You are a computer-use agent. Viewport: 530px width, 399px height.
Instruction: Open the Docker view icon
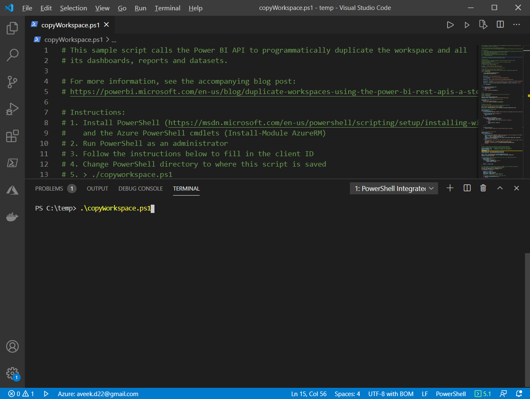tap(12, 217)
